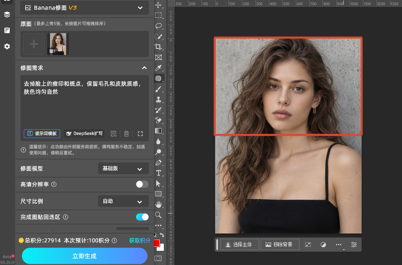Turn off the 完成图贴回选区 switch

click(142, 217)
